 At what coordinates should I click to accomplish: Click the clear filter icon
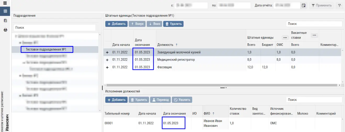(x=339, y=5)
